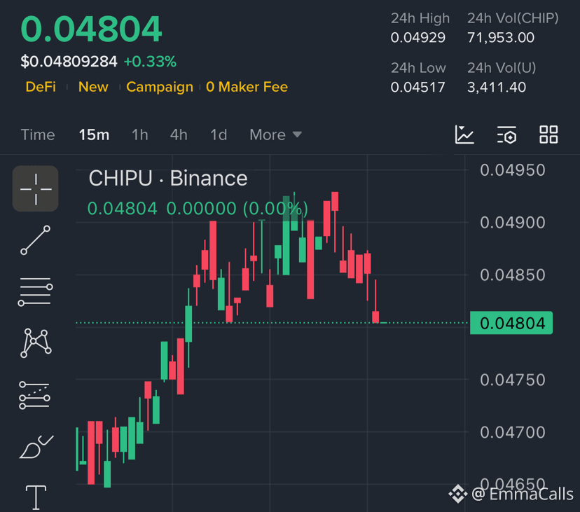Screen dimensions: 580x512
Task: Click the 24h Vol(CHIP) value 71,953.00
Action: point(501,37)
